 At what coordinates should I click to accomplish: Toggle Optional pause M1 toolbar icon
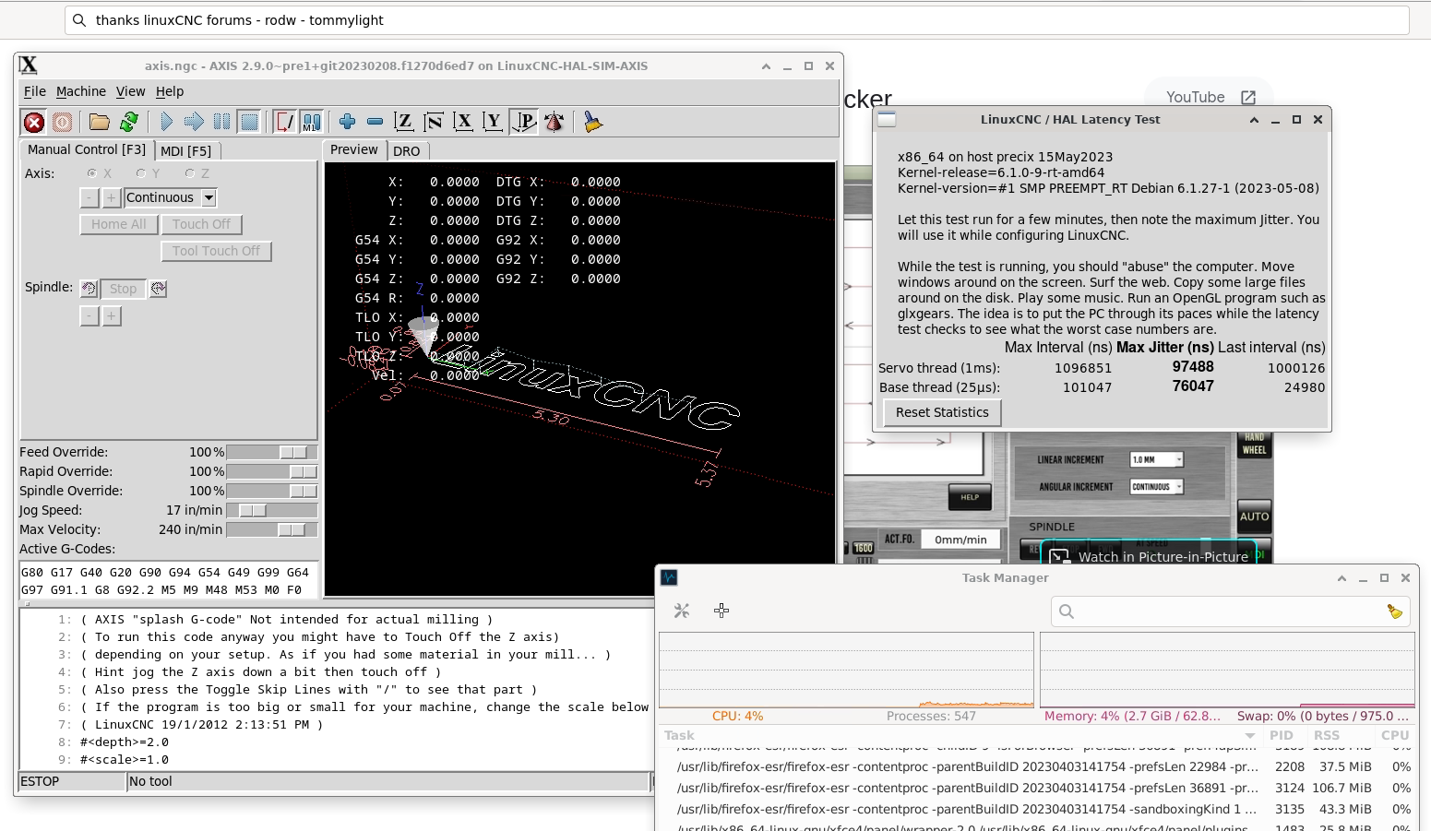tap(312, 122)
